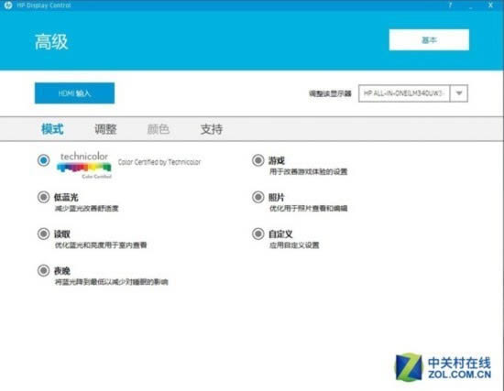Image resolution: width=504 pixels, height=391 pixels.
Task: Switch to the 模式 tab
Action: coord(52,129)
